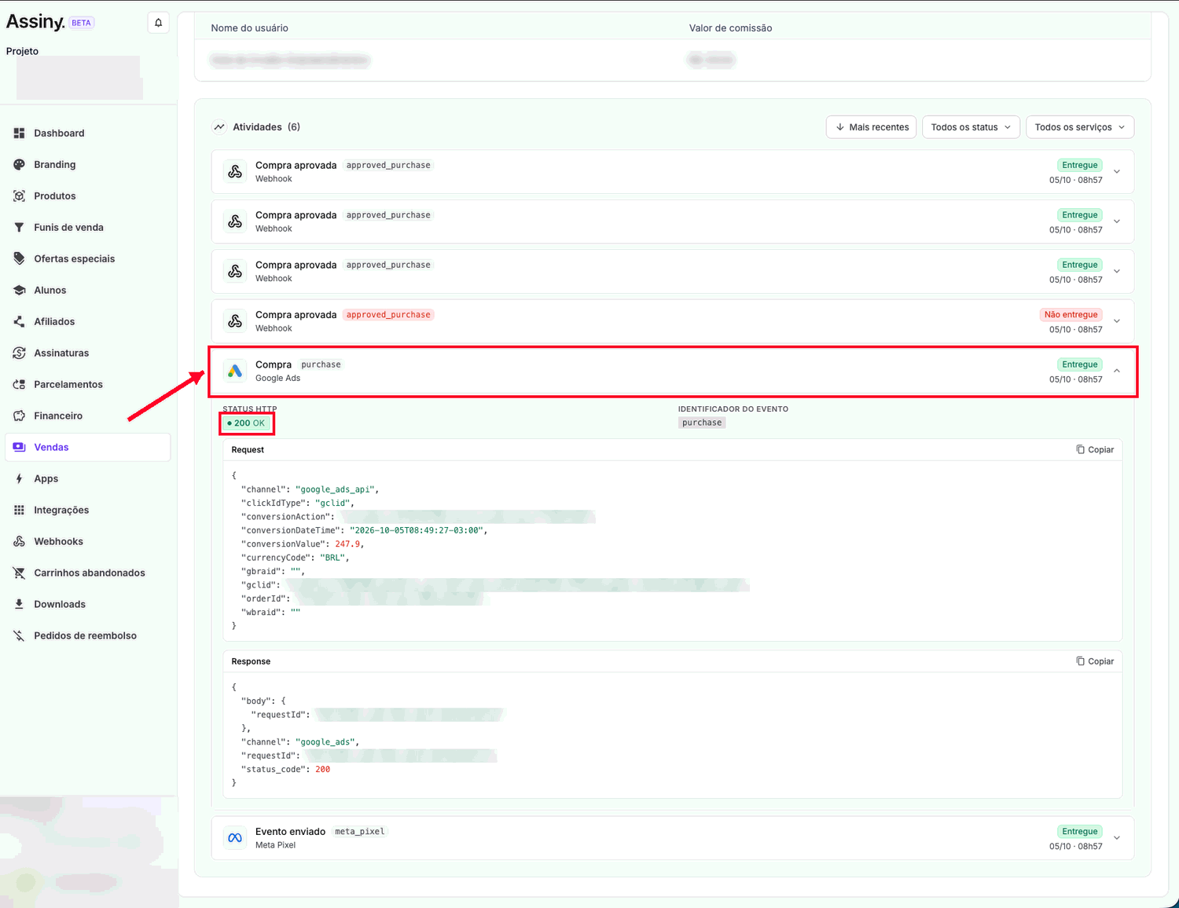1179x908 pixels.
Task: Click the red approved_purchase tag
Action: click(x=388, y=315)
